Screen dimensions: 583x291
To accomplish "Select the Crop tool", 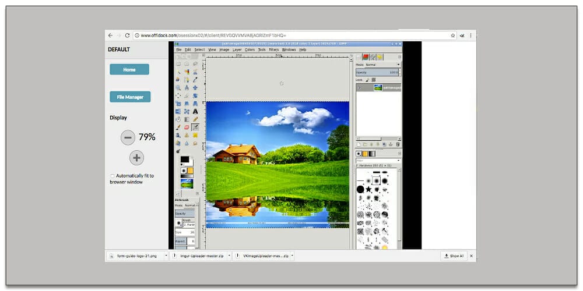I will [x=187, y=96].
